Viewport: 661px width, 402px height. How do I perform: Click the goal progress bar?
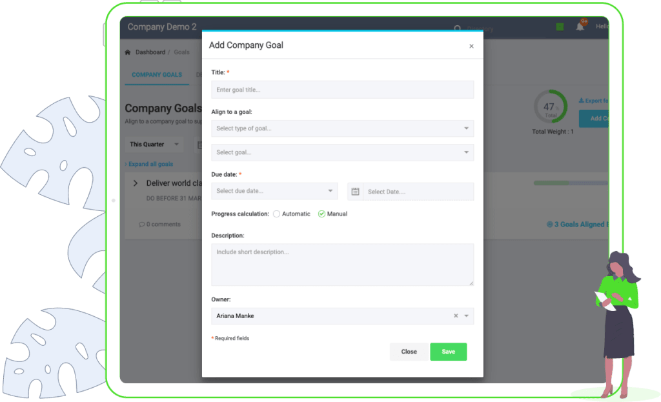tap(571, 183)
